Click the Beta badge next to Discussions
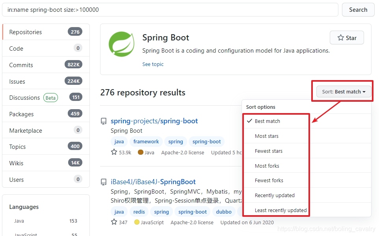Screen dimensions: 379x236 [x=50, y=98]
